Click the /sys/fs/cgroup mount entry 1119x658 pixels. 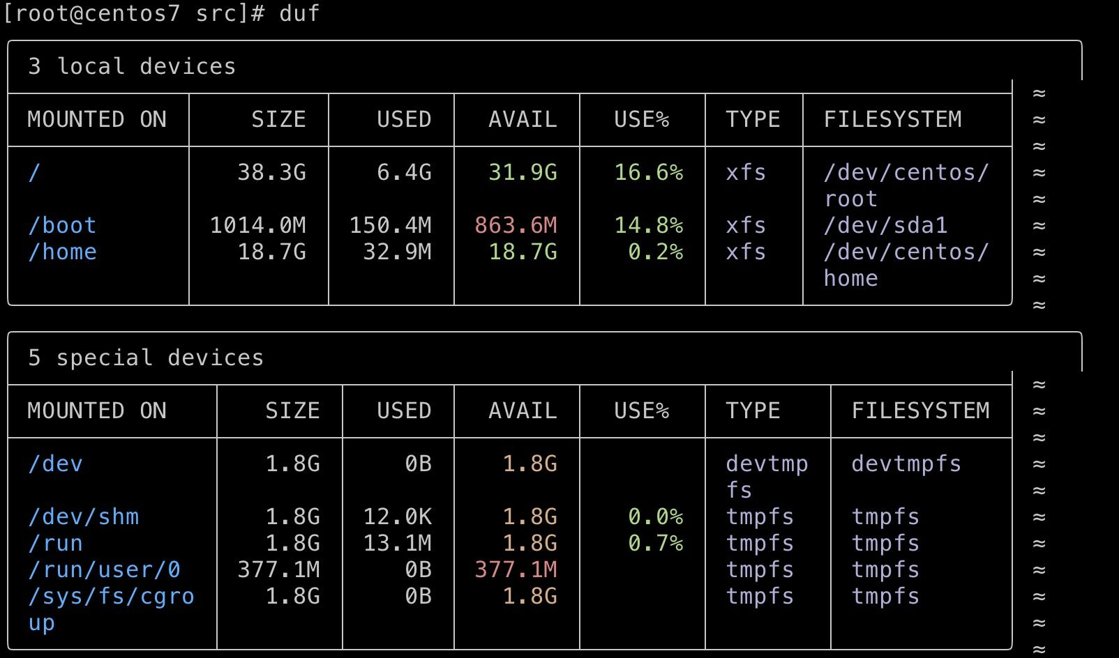pyautogui.click(x=110, y=597)
